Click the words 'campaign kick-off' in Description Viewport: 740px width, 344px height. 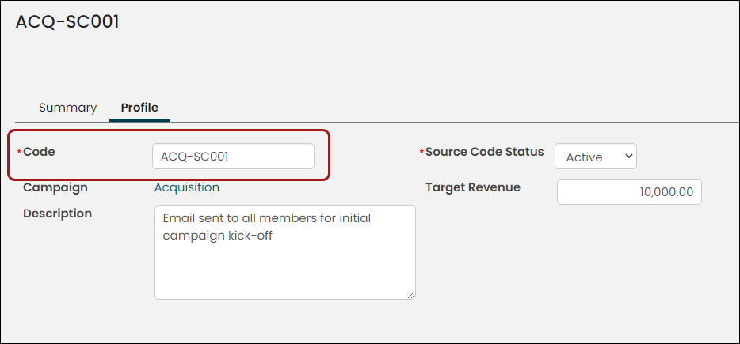click(218, 236)
